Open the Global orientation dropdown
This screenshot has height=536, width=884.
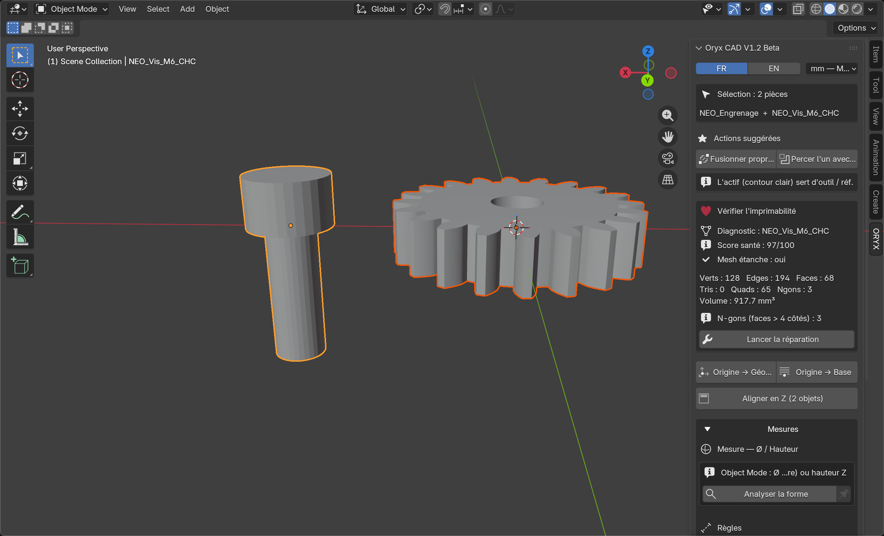381,9
